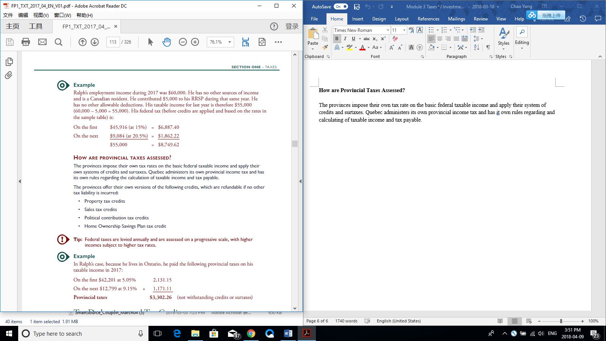Email the PDF using the envelope icon
The width and height of the screenshot is (606, 341).
42,42
